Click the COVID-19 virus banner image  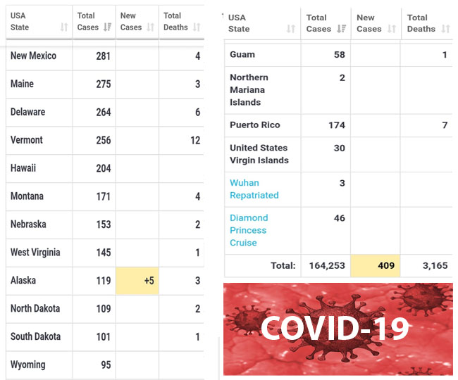[x=338, y=329]
